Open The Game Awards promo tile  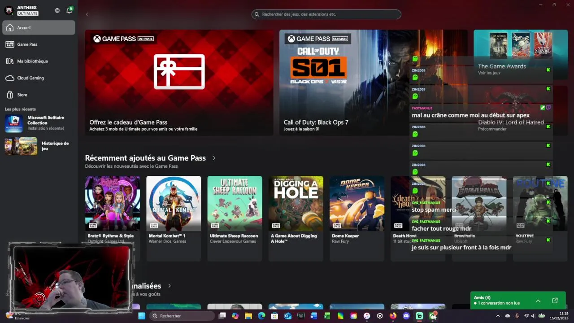521,54
